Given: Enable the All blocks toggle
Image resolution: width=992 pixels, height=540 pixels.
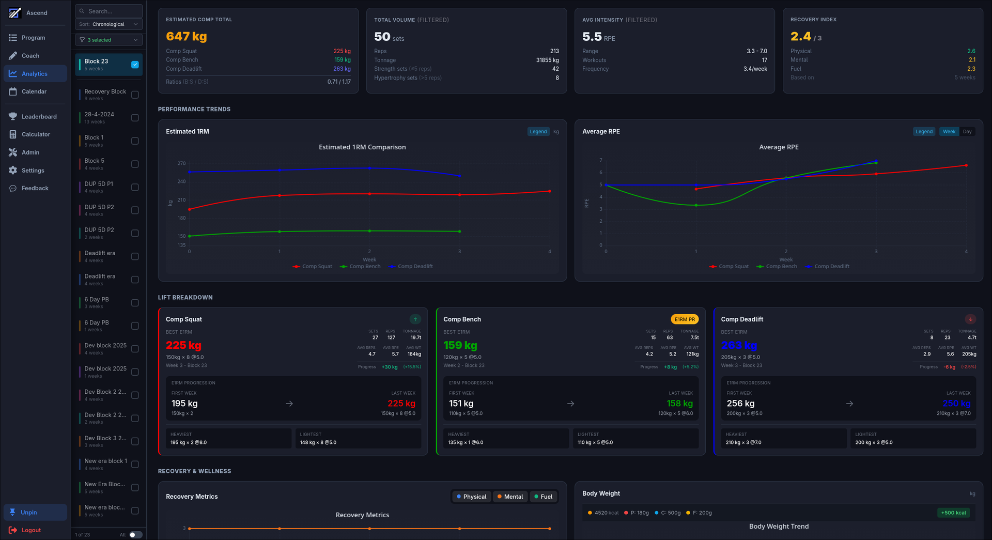Looking at the screenshot, I should coord(136,534).
